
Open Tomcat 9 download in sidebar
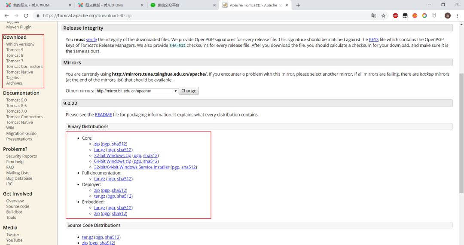pos(15,50)
